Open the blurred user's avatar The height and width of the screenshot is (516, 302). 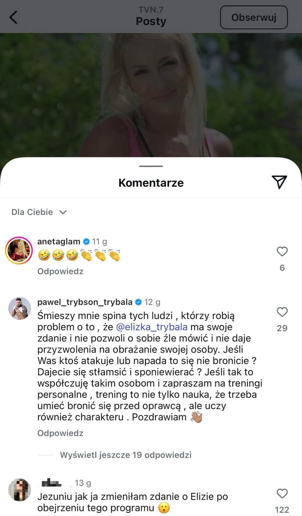pos(20,489)
